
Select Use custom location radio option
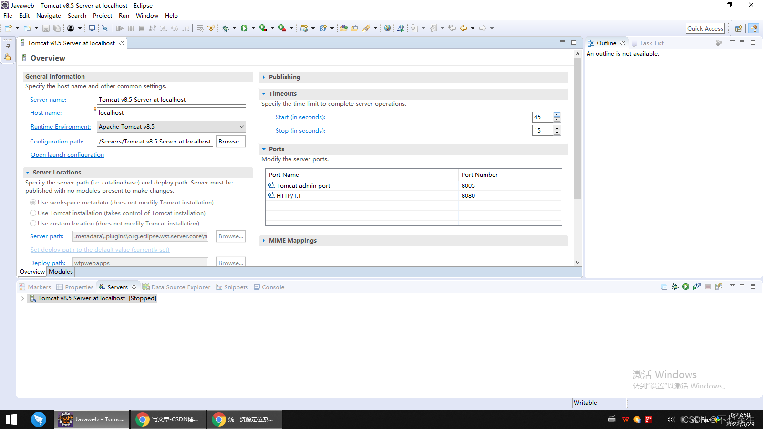click(x=33, y=224)
